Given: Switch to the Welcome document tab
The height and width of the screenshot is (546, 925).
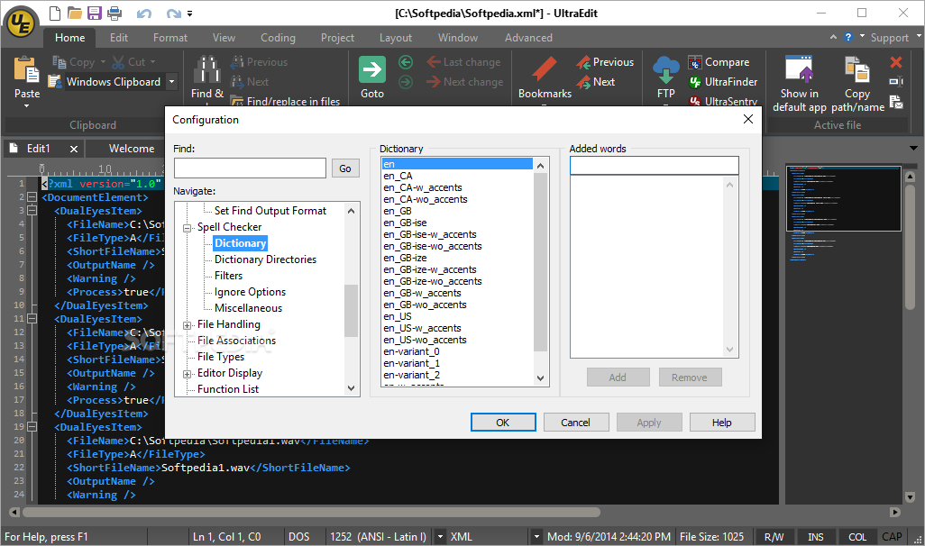Looking at the screenshot, I should click(x=132, y=149).
